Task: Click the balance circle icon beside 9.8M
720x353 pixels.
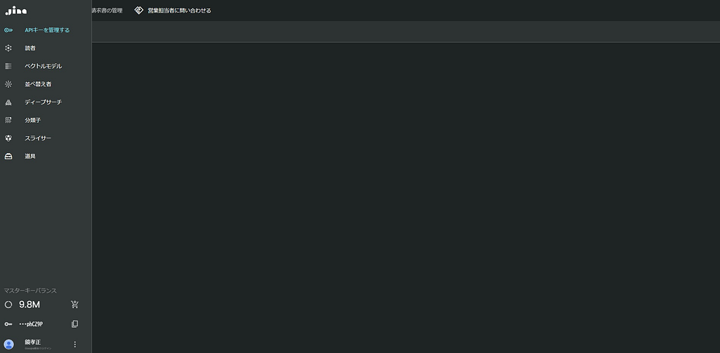Action: (x=8, y=305)
